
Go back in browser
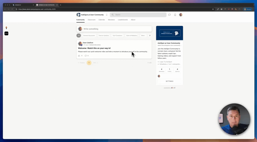5,9
